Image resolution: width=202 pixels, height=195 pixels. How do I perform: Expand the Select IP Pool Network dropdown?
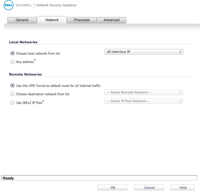tap(144, 101)
